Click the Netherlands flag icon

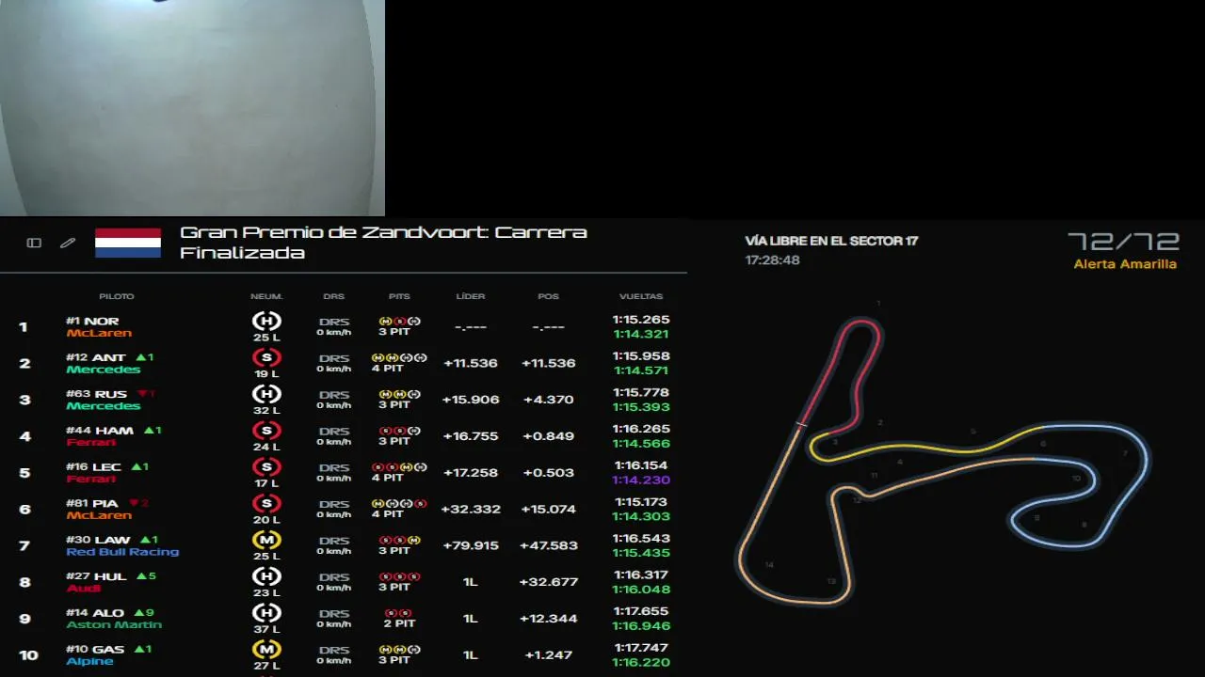point(128,243)
